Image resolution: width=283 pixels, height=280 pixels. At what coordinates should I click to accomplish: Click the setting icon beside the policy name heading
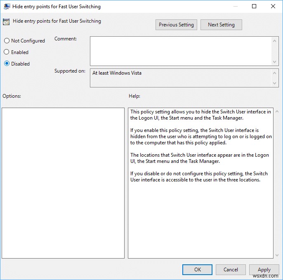pos(6,22)
